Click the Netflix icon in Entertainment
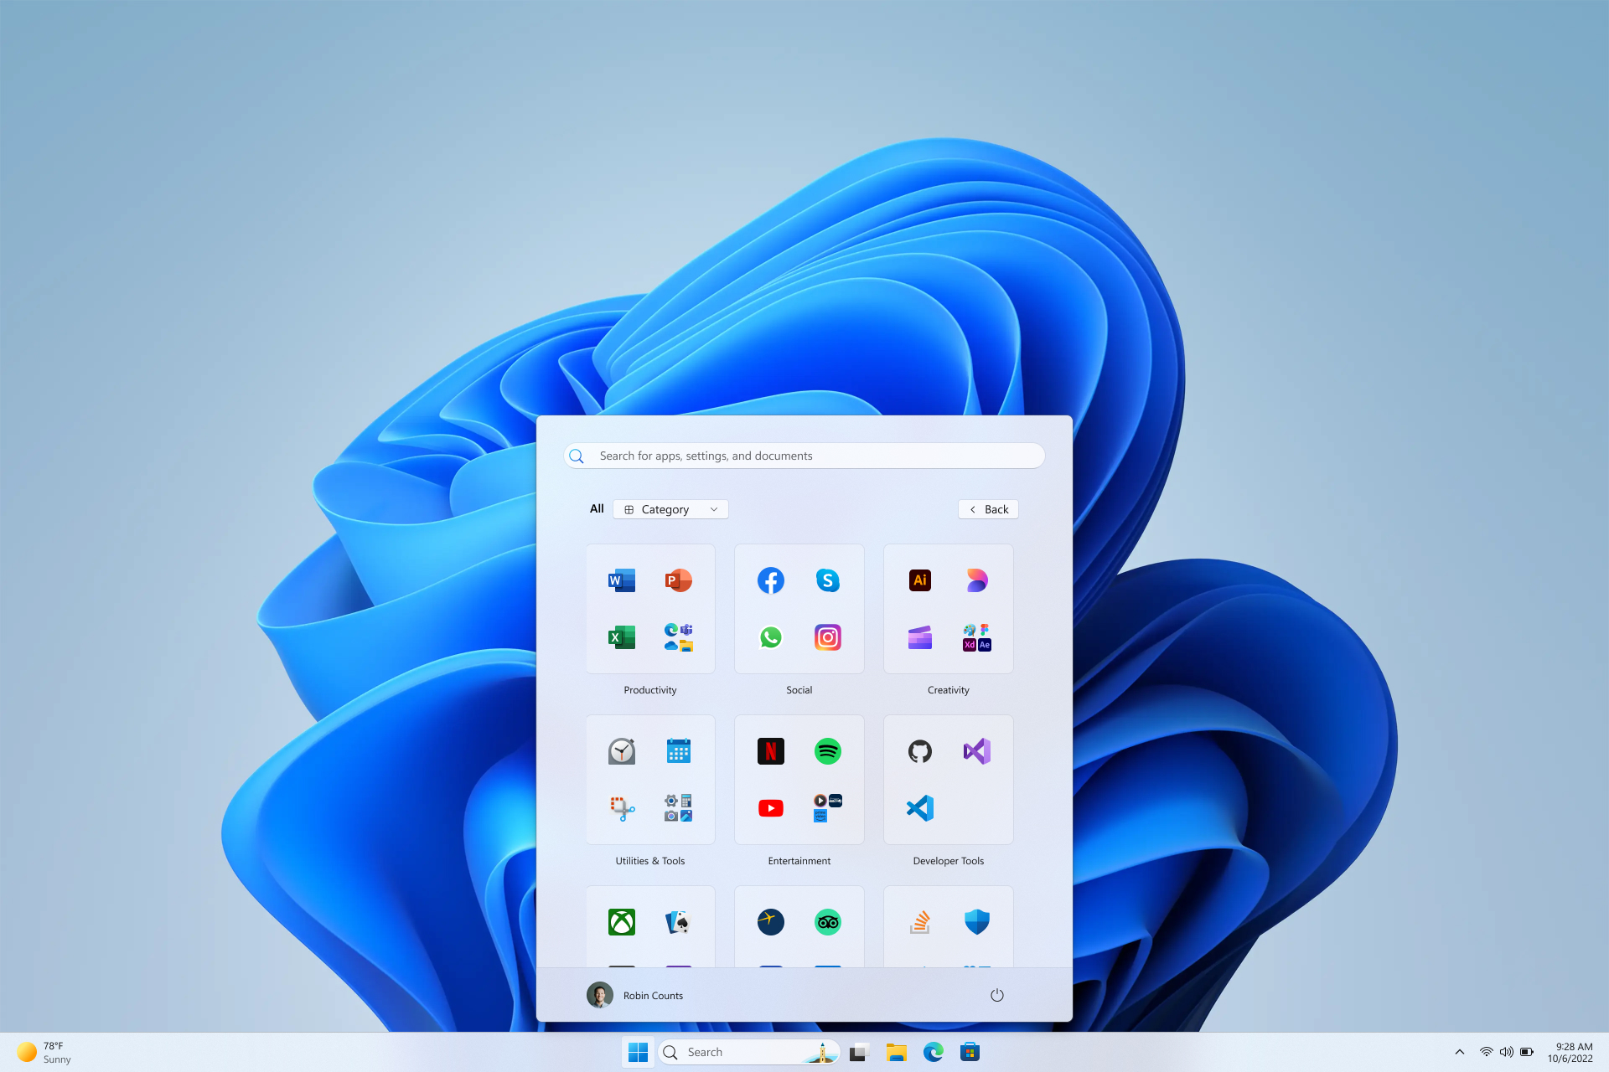 point(772,750)
